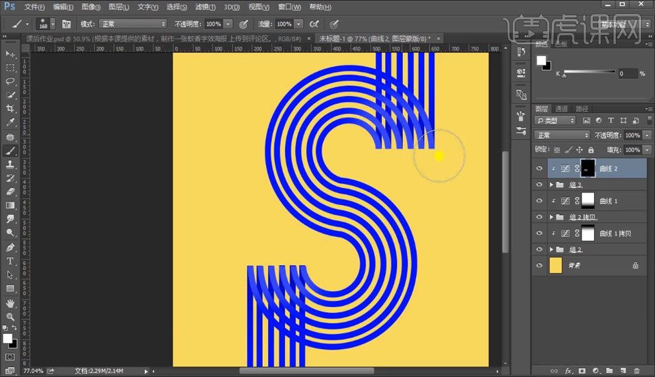
Task: Open the 文件(F) menu
Action: click(x=34, y=7)
